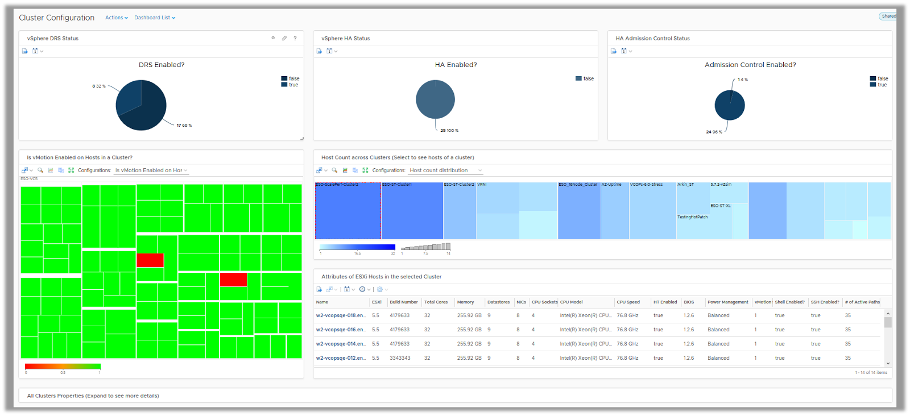Toggle the false legend entry in HA Enabled chart
The height and width of the screenshot is (416, 910).
coord(585,78)
